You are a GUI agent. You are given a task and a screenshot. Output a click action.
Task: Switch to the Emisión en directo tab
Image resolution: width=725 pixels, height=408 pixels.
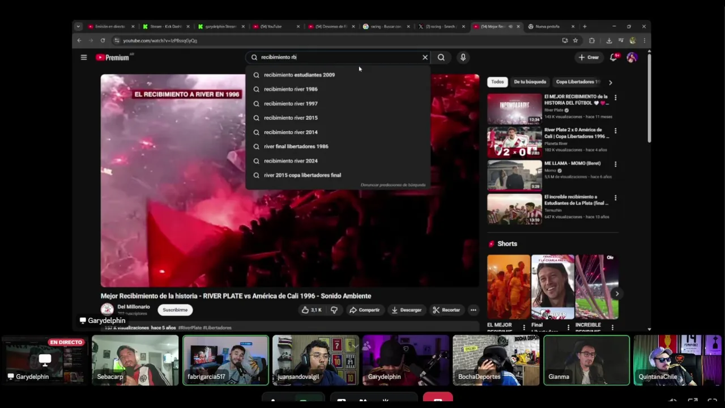pos(111,26)
